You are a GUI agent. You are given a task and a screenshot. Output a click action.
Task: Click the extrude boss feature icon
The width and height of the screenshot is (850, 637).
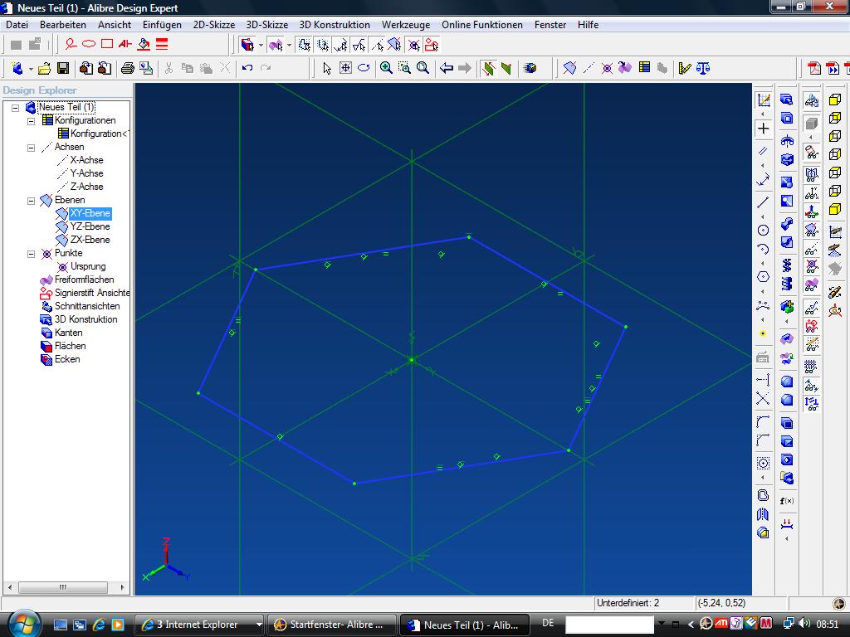coord(787,100)
